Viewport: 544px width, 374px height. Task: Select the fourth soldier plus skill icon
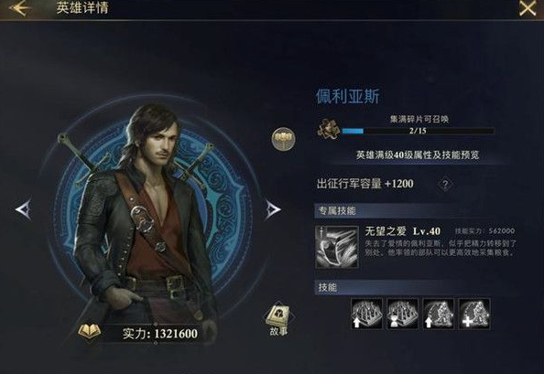tap(474, 314)
